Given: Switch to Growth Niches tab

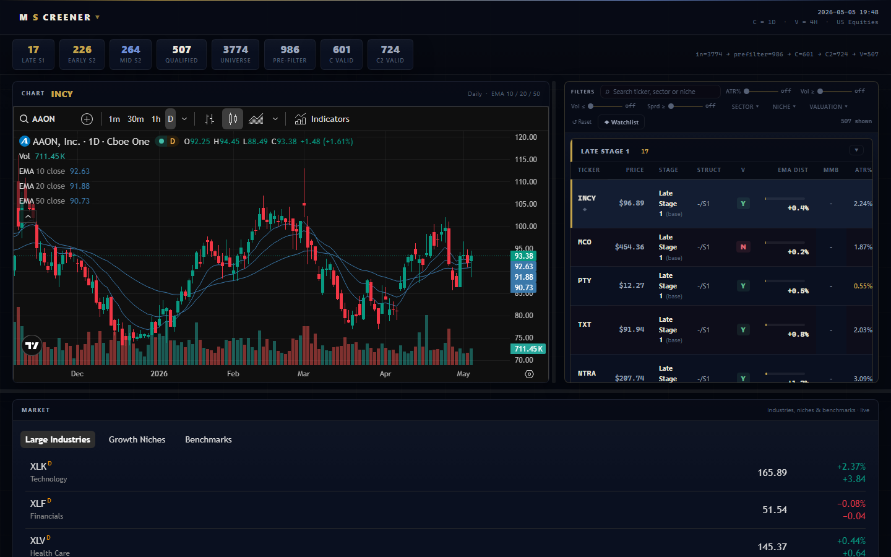Looking at the screenshot, I should [x=137, y=439].
